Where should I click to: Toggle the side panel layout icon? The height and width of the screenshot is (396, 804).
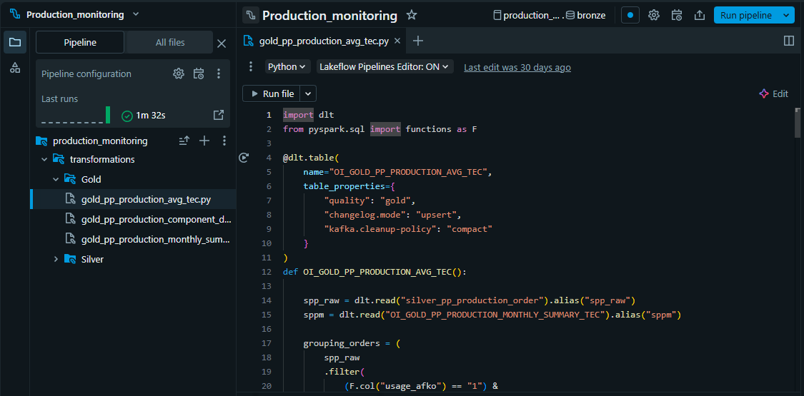pyautogui.click(x=789, y=41)
